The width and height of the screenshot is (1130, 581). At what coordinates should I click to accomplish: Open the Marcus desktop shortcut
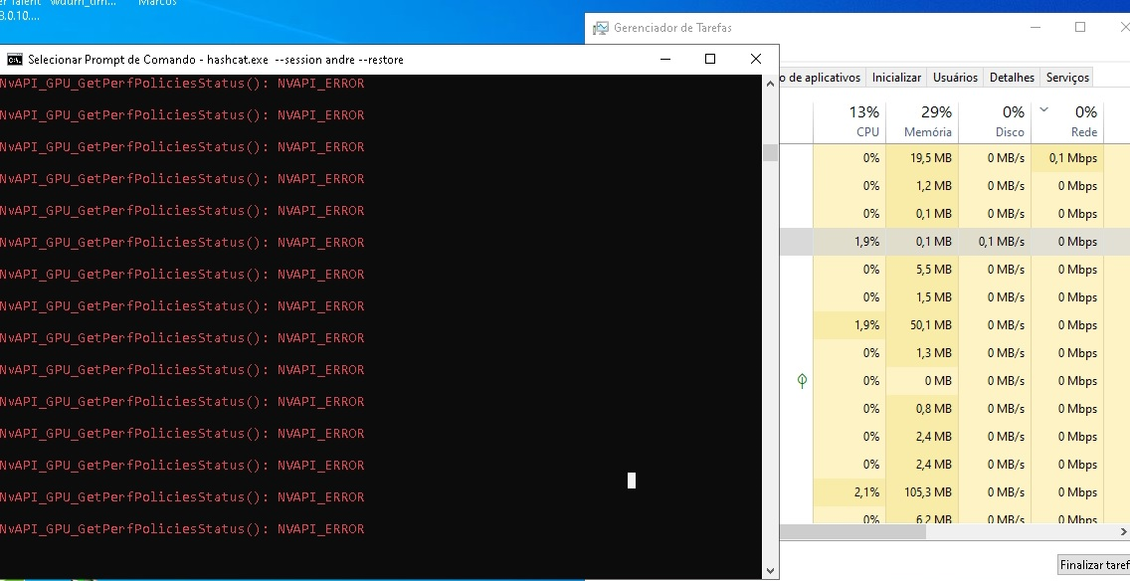point(159,3)
